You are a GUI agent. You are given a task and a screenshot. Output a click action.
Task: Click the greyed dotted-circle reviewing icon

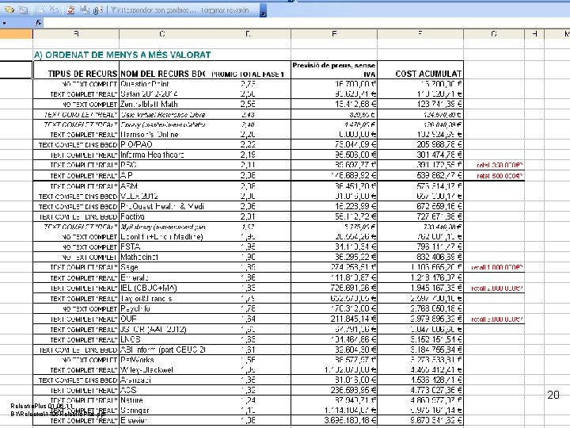tap(40, 10)
